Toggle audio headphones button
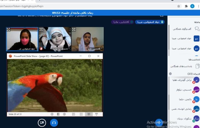 tap(54, 123)
